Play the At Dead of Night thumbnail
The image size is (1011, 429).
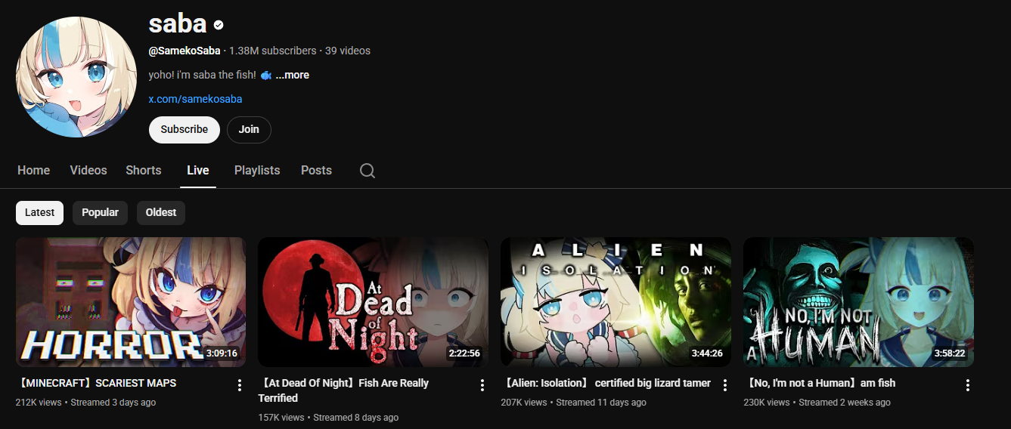point(373,302)
